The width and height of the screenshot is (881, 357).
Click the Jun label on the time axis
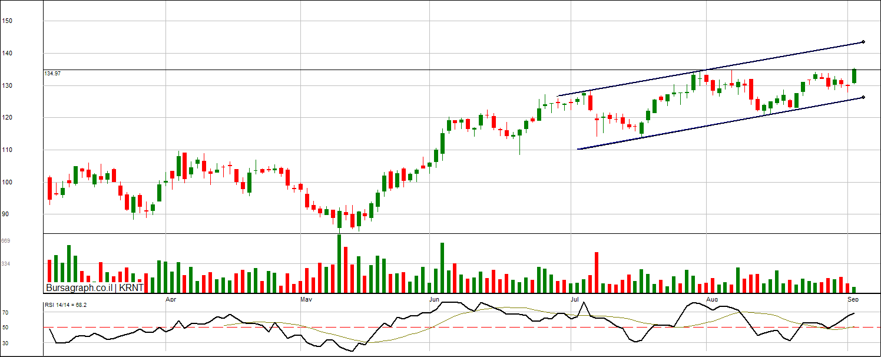point(434,300)
